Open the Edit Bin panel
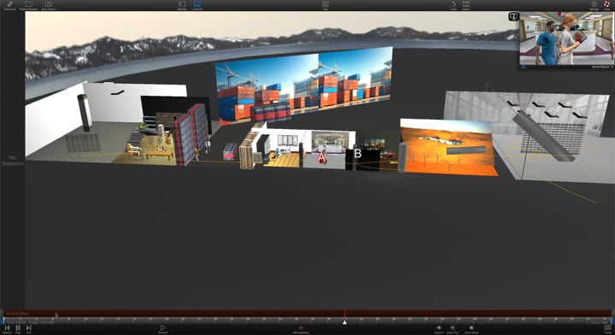This screenshot has width=615, height=335. click(182, 4)
